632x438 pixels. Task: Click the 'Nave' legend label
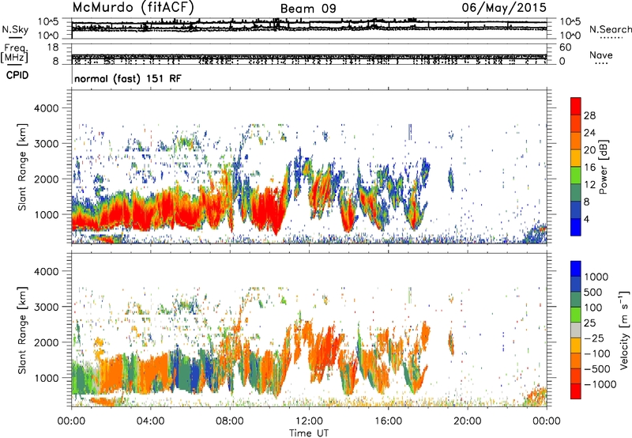coord(601,55)
